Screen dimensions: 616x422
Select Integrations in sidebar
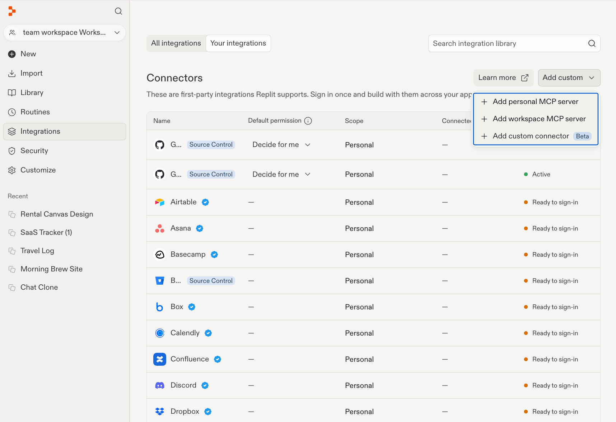(x=65, y=132)
